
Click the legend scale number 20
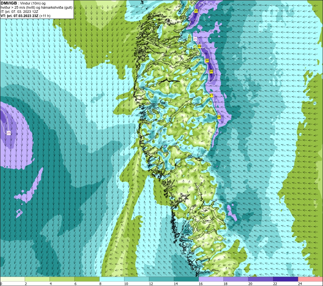pos(250,284)
